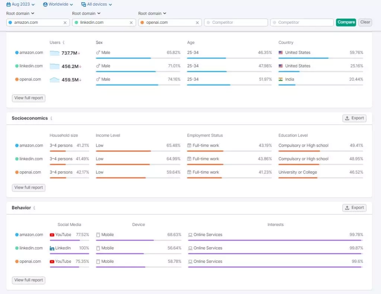Image resolution: width=381 pixels, height=294 pixels.
Task: Click the India flag in openai.com row
Action: 281,79
